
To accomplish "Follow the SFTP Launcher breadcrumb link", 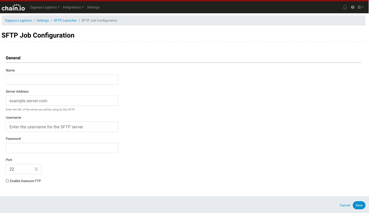I will tap(65, 21).
